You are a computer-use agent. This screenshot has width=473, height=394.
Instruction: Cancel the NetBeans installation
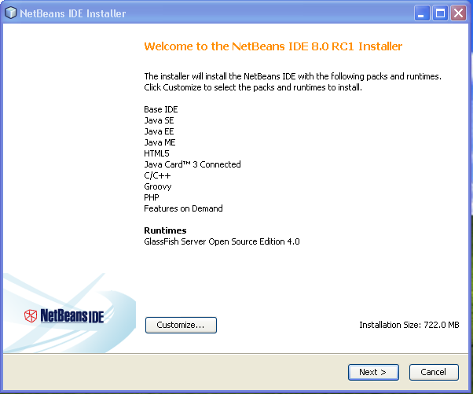coord(434,372)
